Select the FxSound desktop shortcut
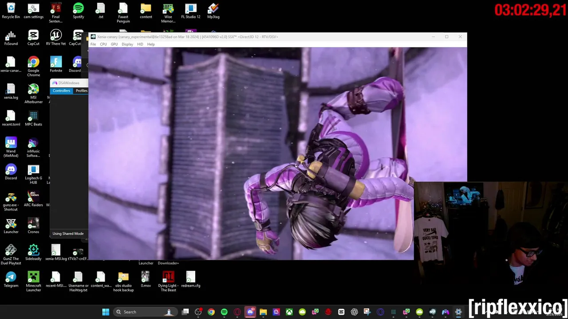 point(11,38)
